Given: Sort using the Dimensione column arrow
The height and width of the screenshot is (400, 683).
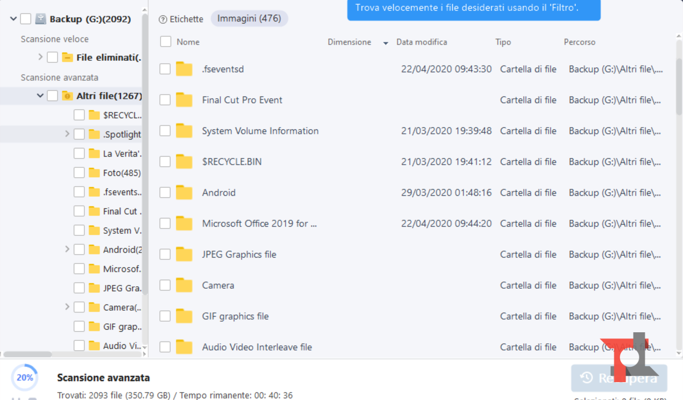Looking at the screenshot, I should pyautogui.click(x=385, y=43).
